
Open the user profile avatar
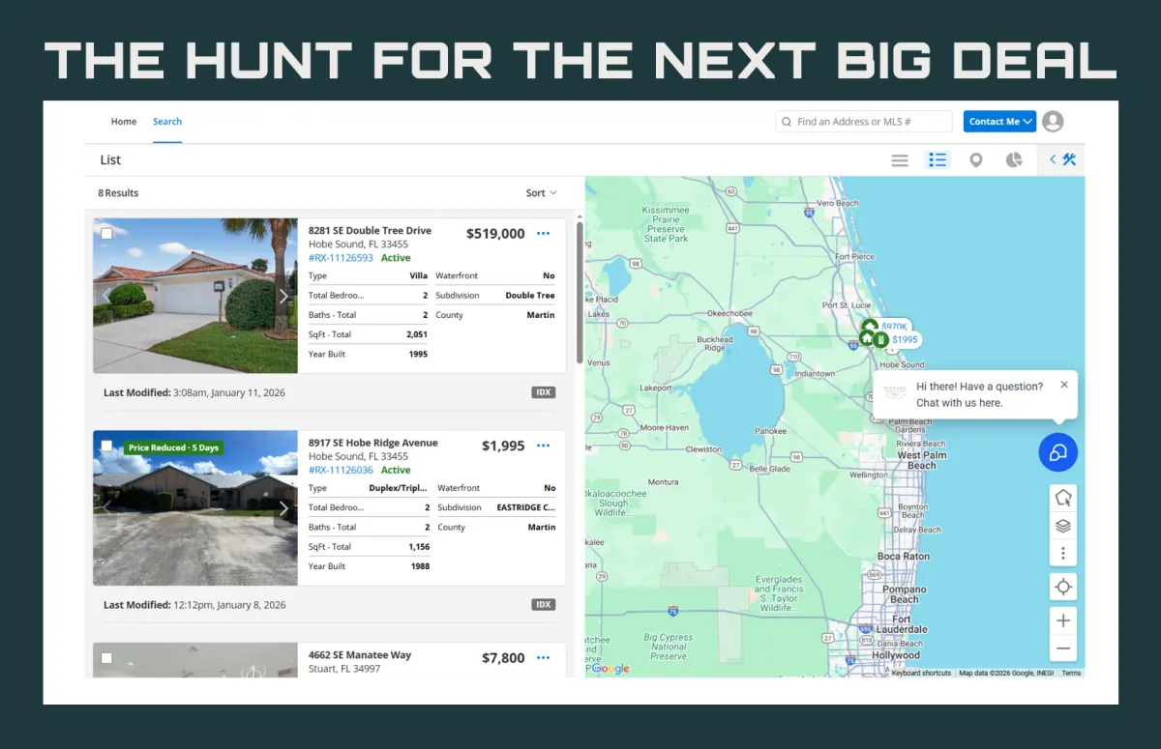click(1053, 121)
